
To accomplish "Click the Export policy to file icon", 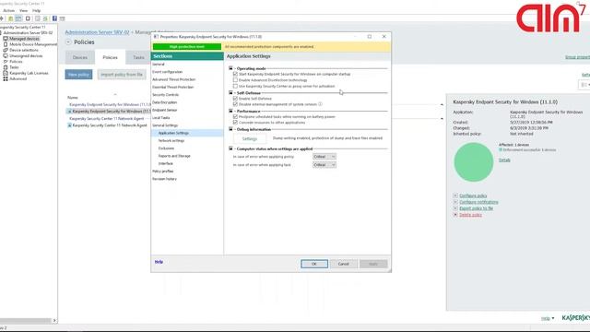I will (x=455, y=208).
